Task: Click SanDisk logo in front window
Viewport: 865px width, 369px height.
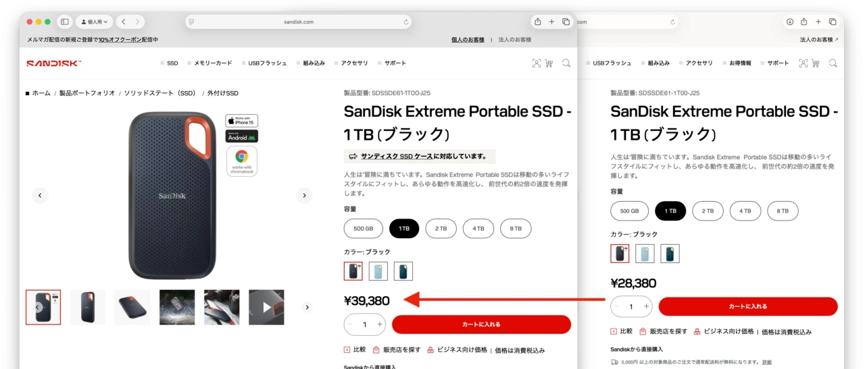Action: pyautogui.click(x=54, y=63)
